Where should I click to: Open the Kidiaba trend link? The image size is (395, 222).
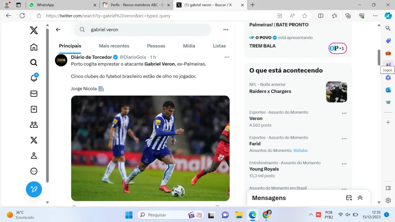click(x=300, y=150)
